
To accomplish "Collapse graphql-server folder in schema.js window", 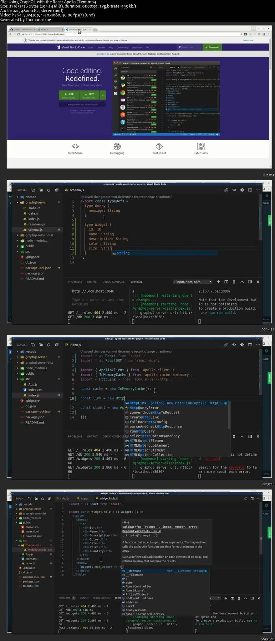I will [36, 202].
